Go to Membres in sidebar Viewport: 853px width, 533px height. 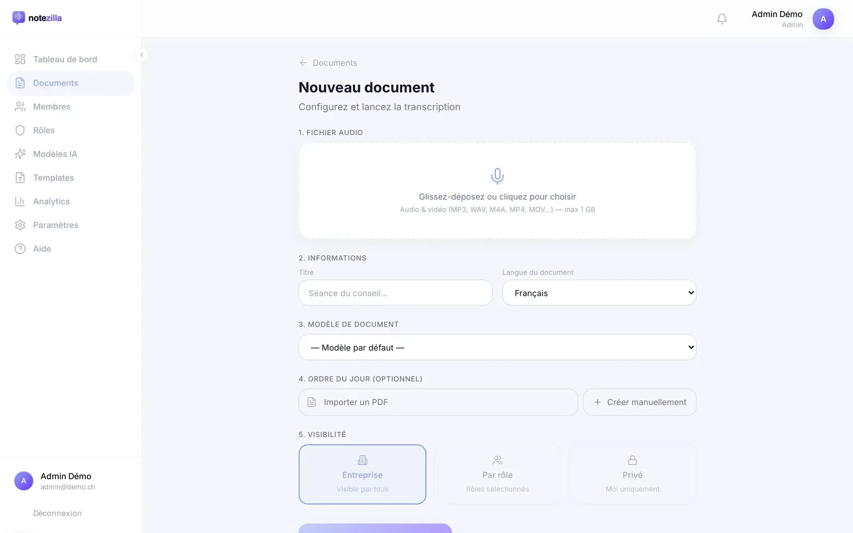[70, 107]
